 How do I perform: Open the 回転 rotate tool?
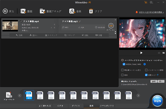click(x=85, y=35)
